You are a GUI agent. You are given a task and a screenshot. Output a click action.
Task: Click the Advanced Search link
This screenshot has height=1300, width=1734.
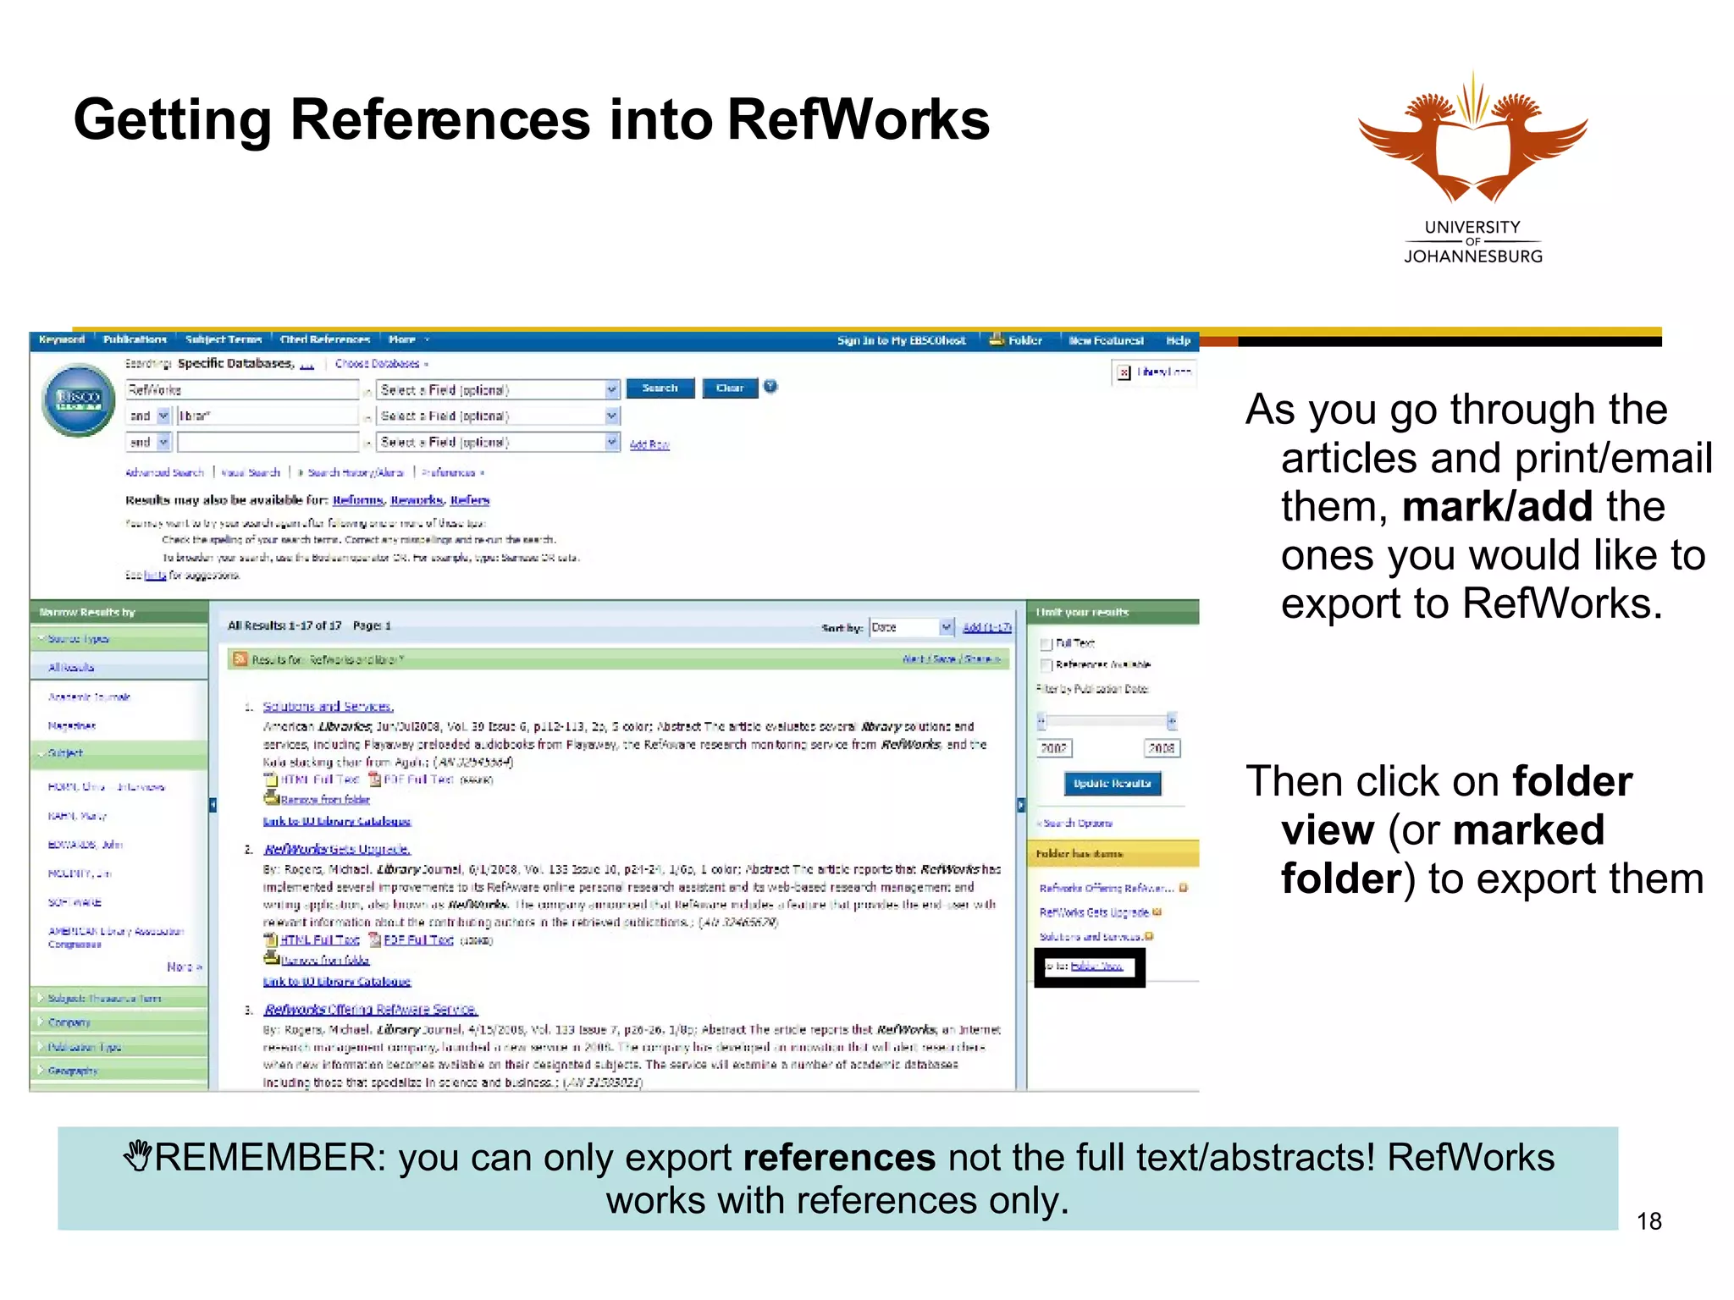coord(165,472)
